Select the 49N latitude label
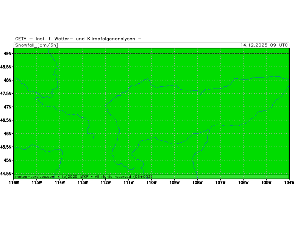Viewport: 303px width, 227px height. pyautogui.click(x=8, y=54)
